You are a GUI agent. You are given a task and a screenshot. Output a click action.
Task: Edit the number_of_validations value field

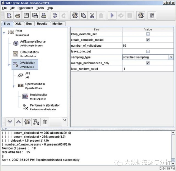[148, 46]
